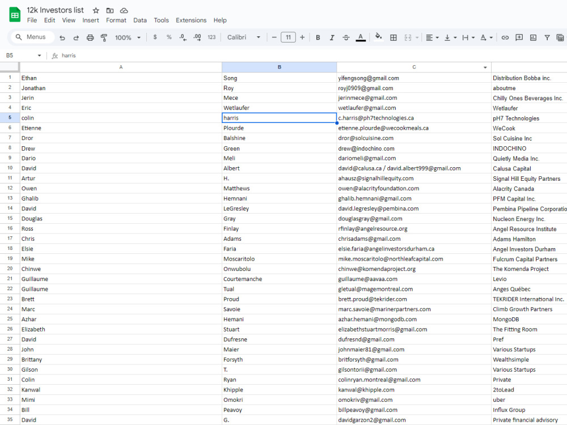Click the email yifengsong@gmail.com

[x=369, y=78]
